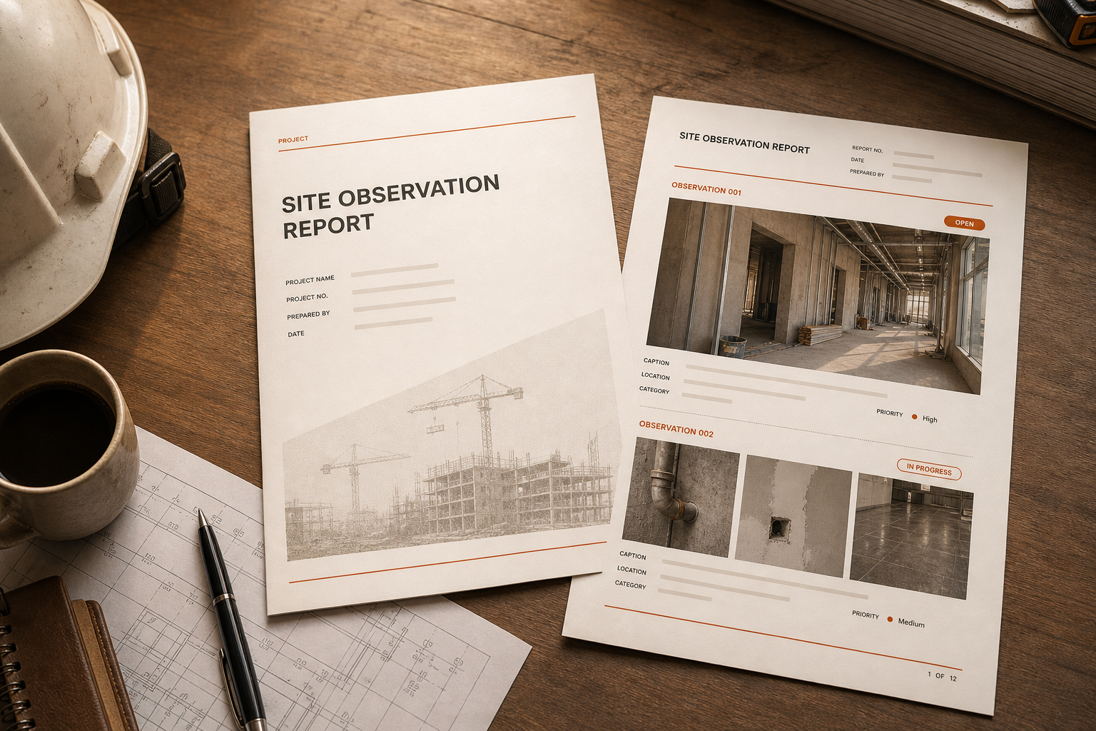Open the tiled floor room photo
The image size is (1096, 731).
point(911,535)
